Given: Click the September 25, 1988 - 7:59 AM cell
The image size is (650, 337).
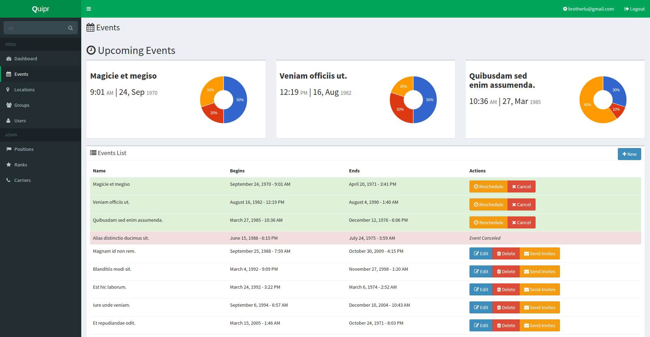Looking at the screenshot, I should pyautogui.click(x=260, y=251).
